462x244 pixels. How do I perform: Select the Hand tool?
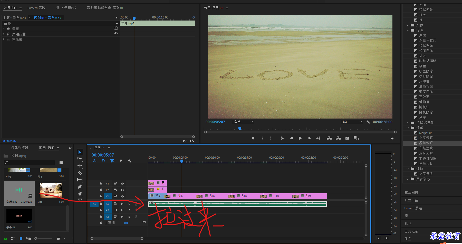[80, 193]
